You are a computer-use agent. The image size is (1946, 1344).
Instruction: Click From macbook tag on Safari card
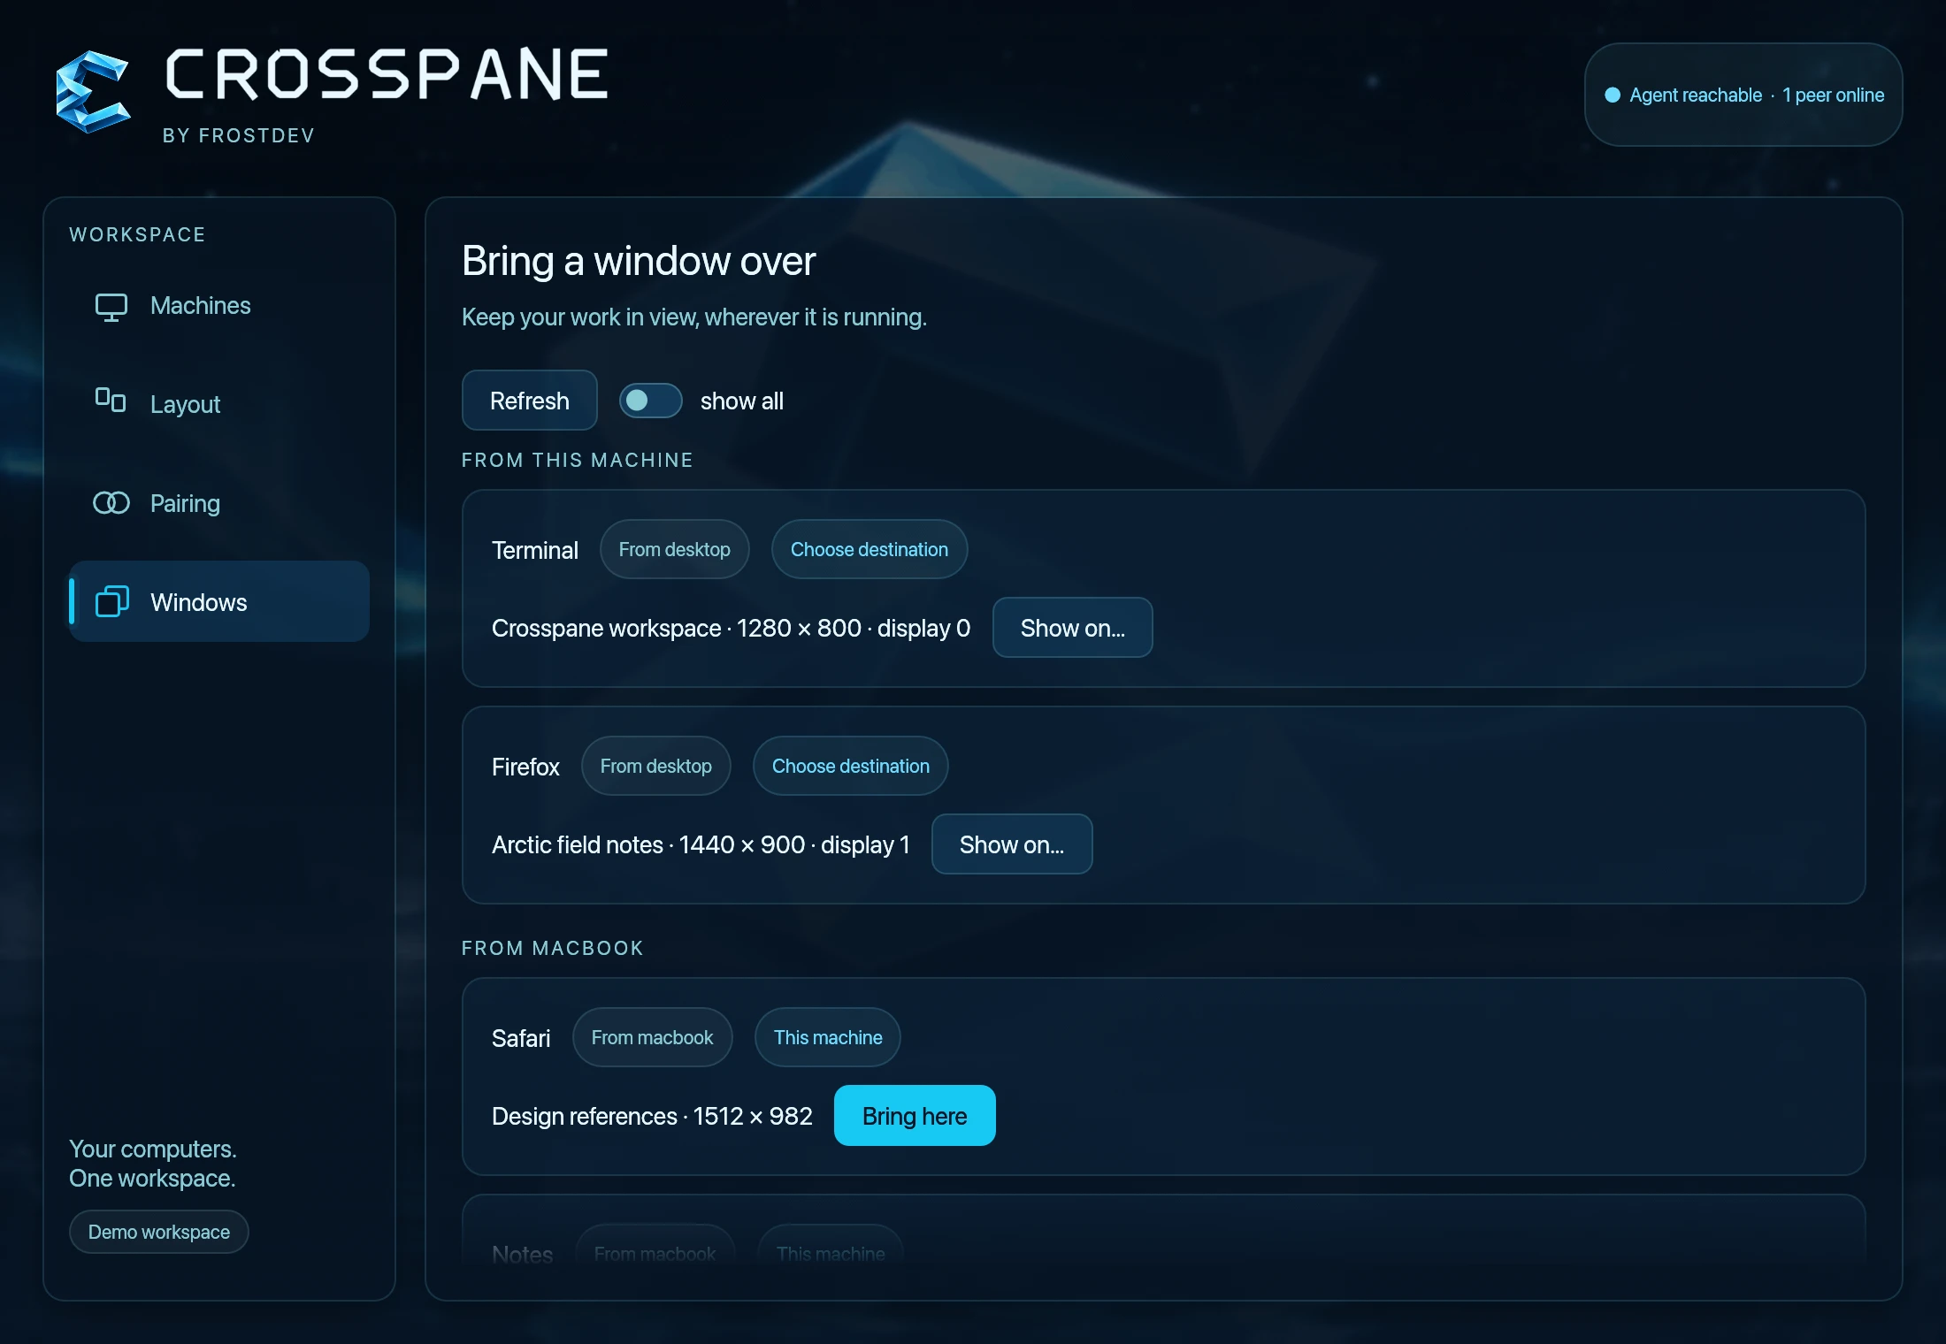[653, 1037]
